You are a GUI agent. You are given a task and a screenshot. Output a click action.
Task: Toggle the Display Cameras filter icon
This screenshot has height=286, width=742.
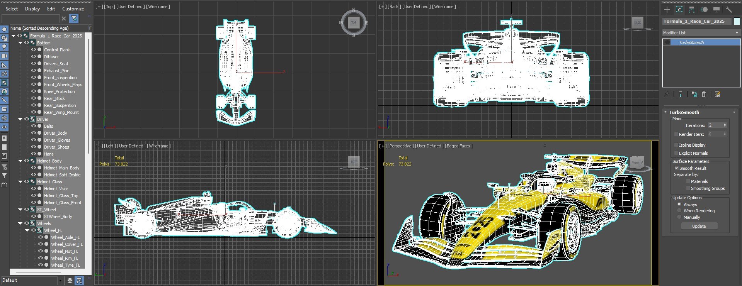click(4, 56)
